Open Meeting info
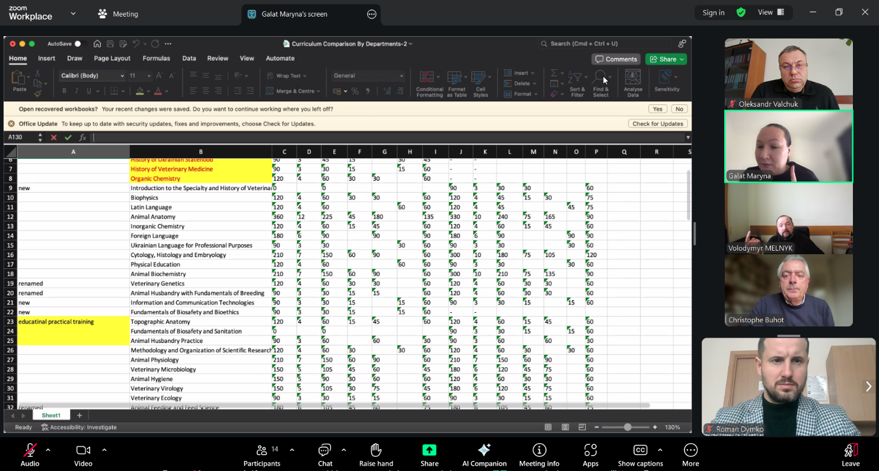879x471 pixels. coord(539,450)
